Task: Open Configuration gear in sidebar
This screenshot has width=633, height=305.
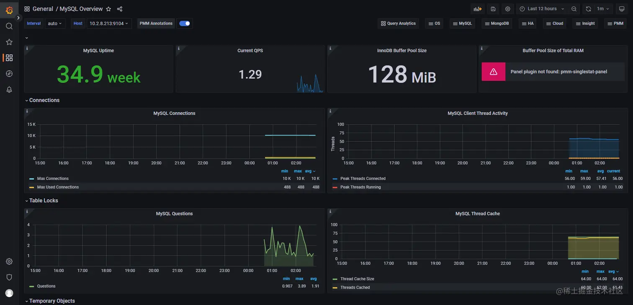Action: click(x=9, y=261)
